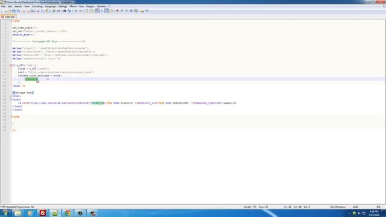Paste using the toolbar Paste icon
386x217 pixels.
tap(48, 11)
